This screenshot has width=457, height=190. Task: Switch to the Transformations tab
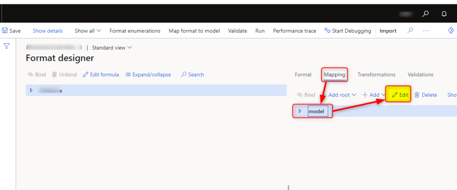click(x=376, y=75)
